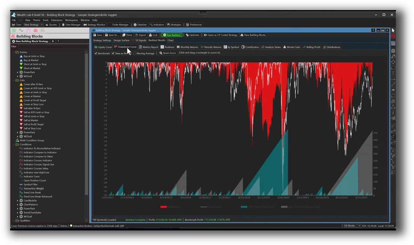Toggle the View as Percent option
This screenshot has height=245, width=414.
click(x=113, y=53)
